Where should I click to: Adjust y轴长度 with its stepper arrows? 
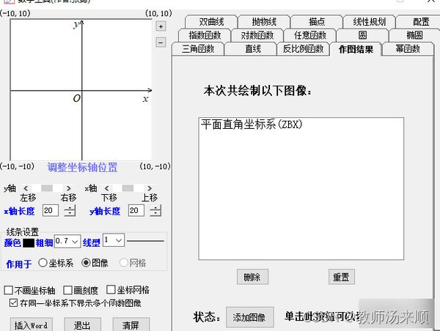(x=155, y=210)
